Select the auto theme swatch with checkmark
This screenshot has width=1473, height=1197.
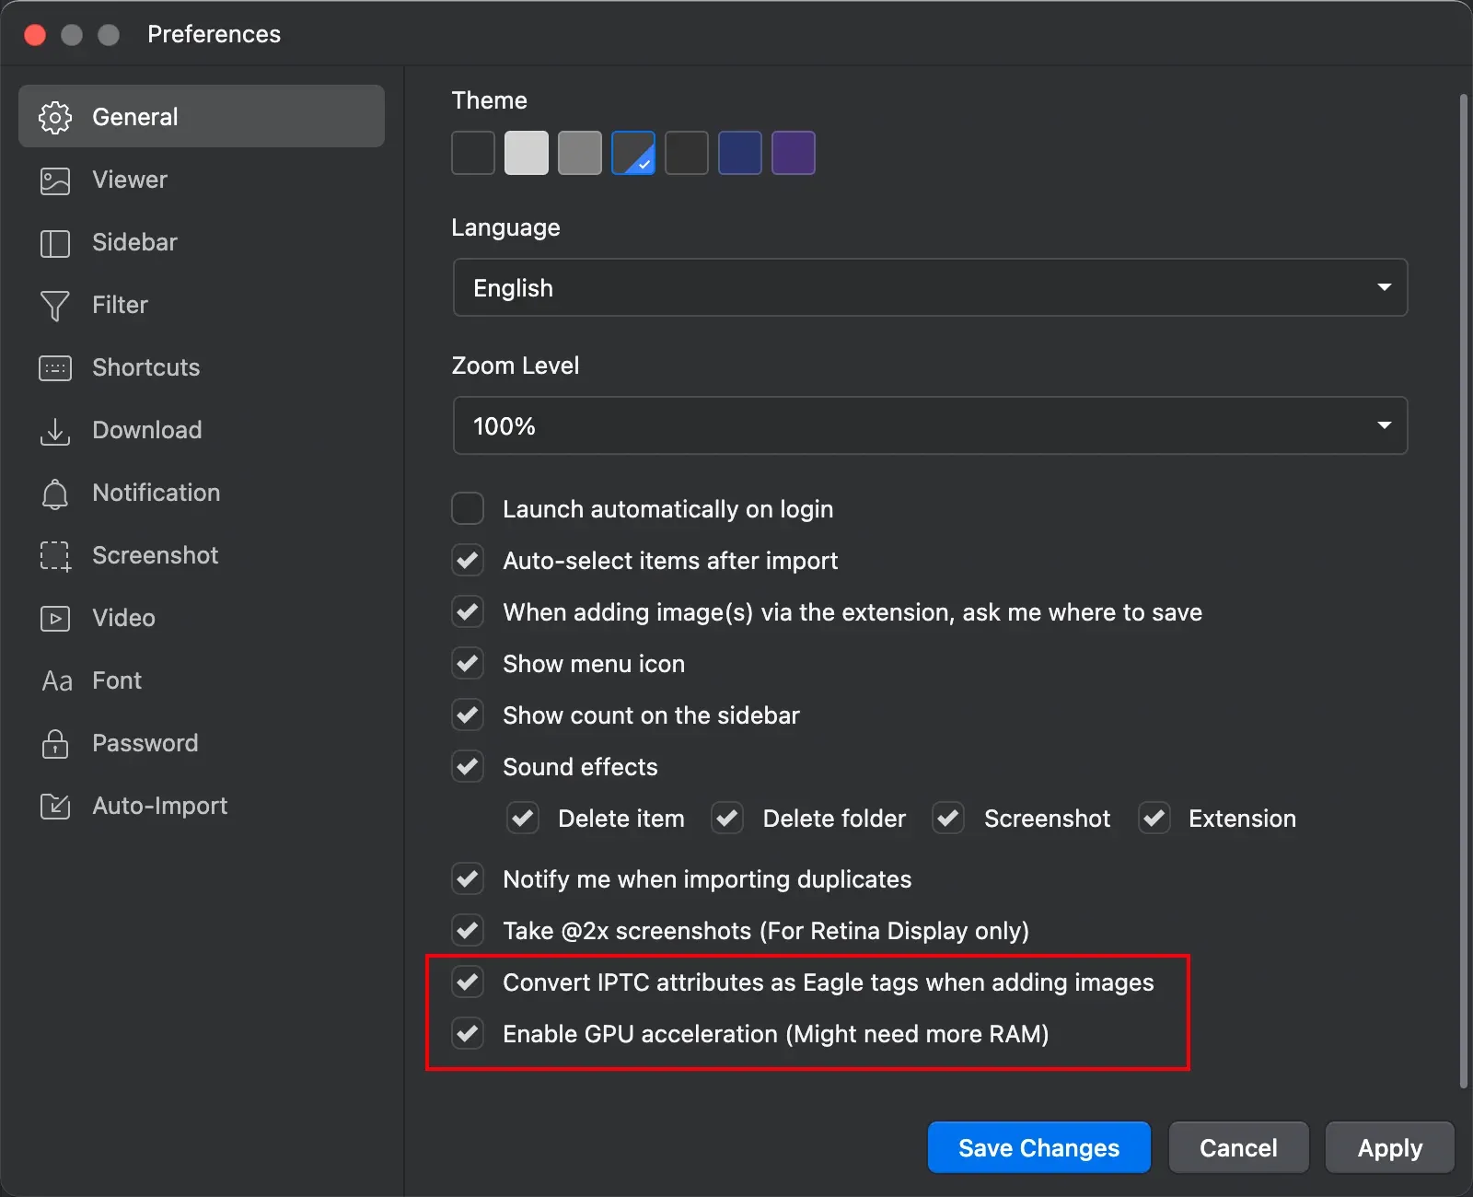(x=633, y=153)
